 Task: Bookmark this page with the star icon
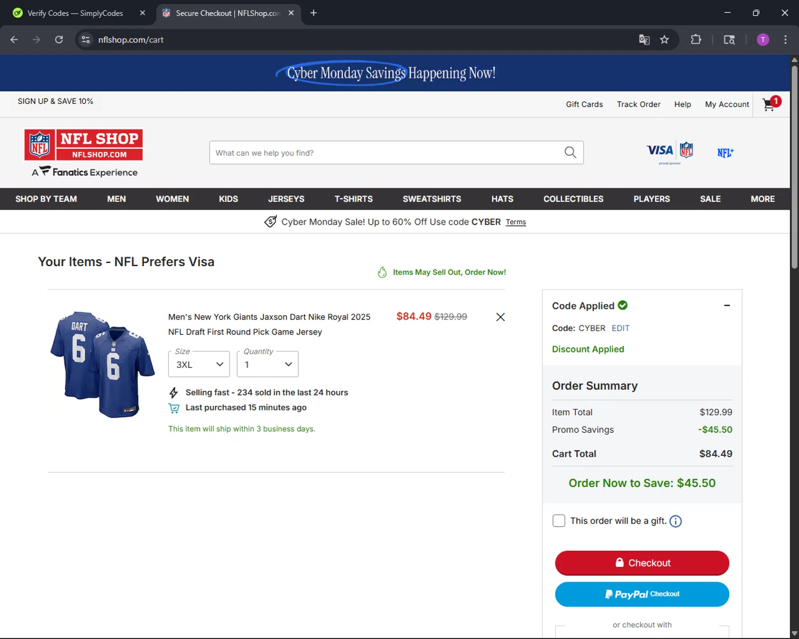[664, 39]
